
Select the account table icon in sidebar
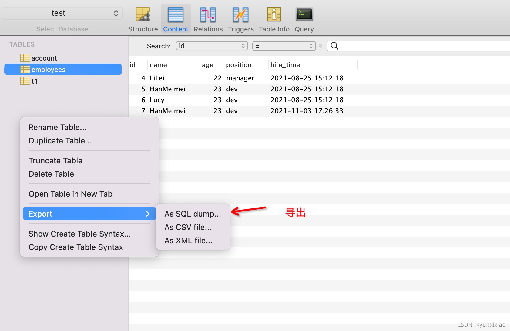[x=25, y=58]
